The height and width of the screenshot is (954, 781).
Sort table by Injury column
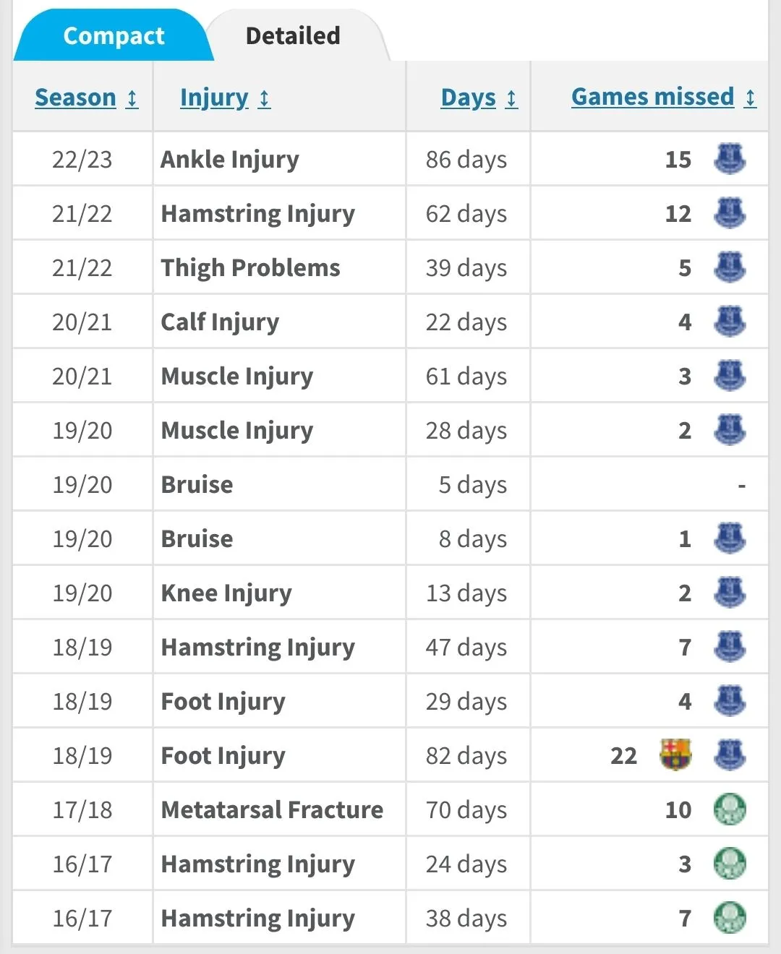213,98
